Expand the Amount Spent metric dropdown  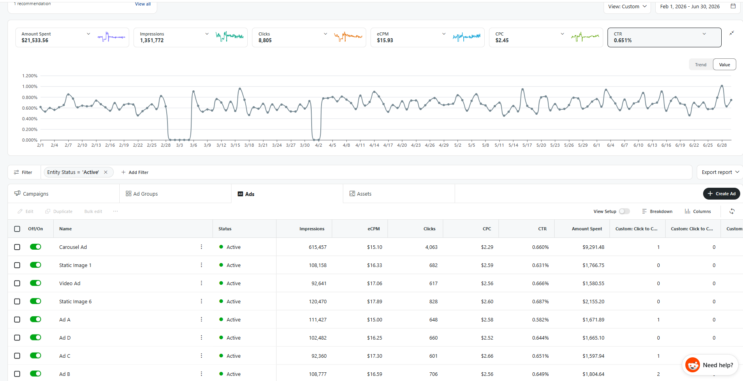tap(88, 34)
